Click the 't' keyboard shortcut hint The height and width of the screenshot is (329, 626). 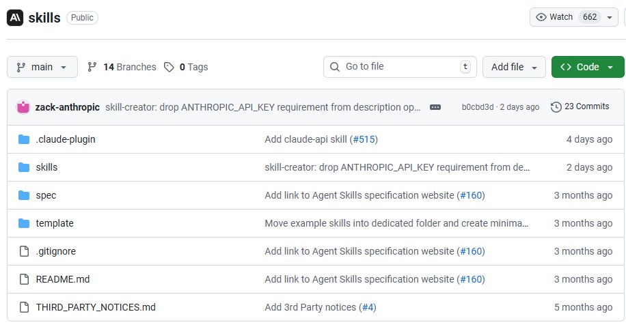465,67
